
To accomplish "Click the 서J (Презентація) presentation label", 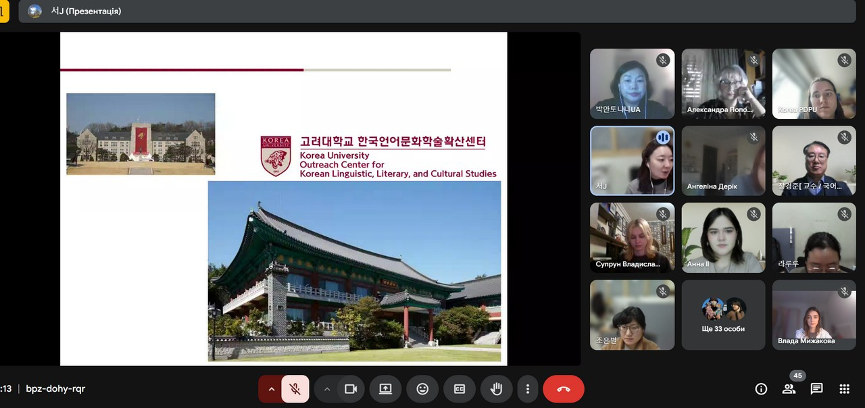I will (86, 11).
